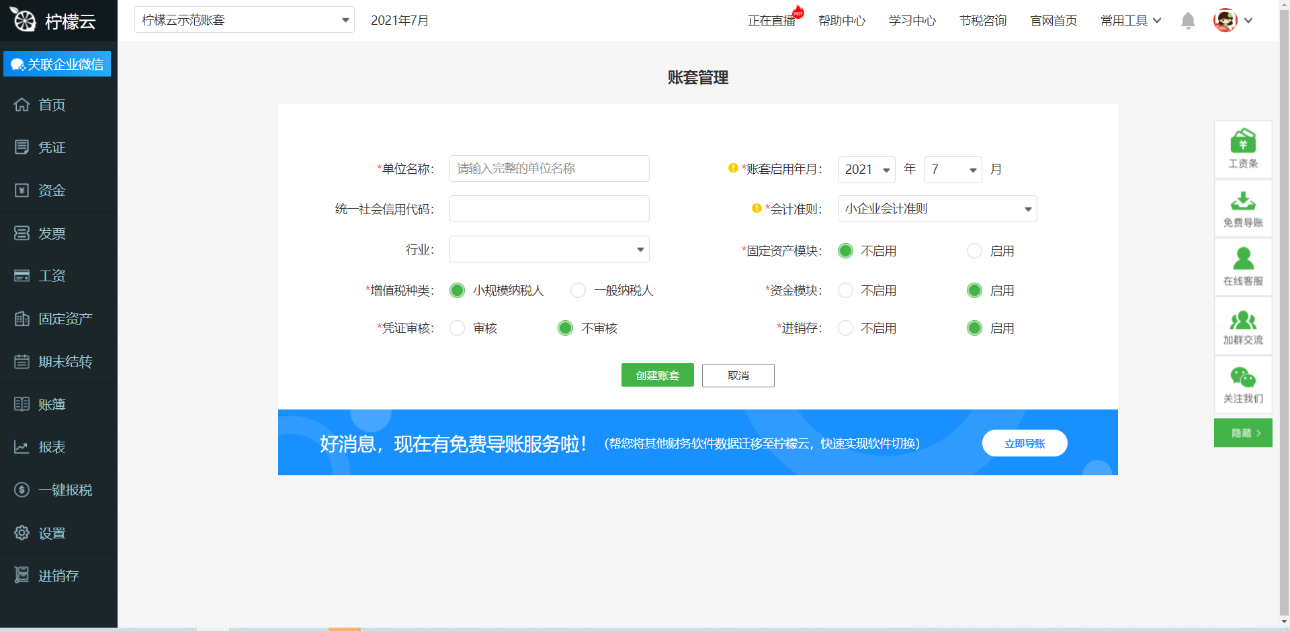Click the 关联企业微信 button
1290x631 pixels.
pyautogui.click(x=57, y=64)
